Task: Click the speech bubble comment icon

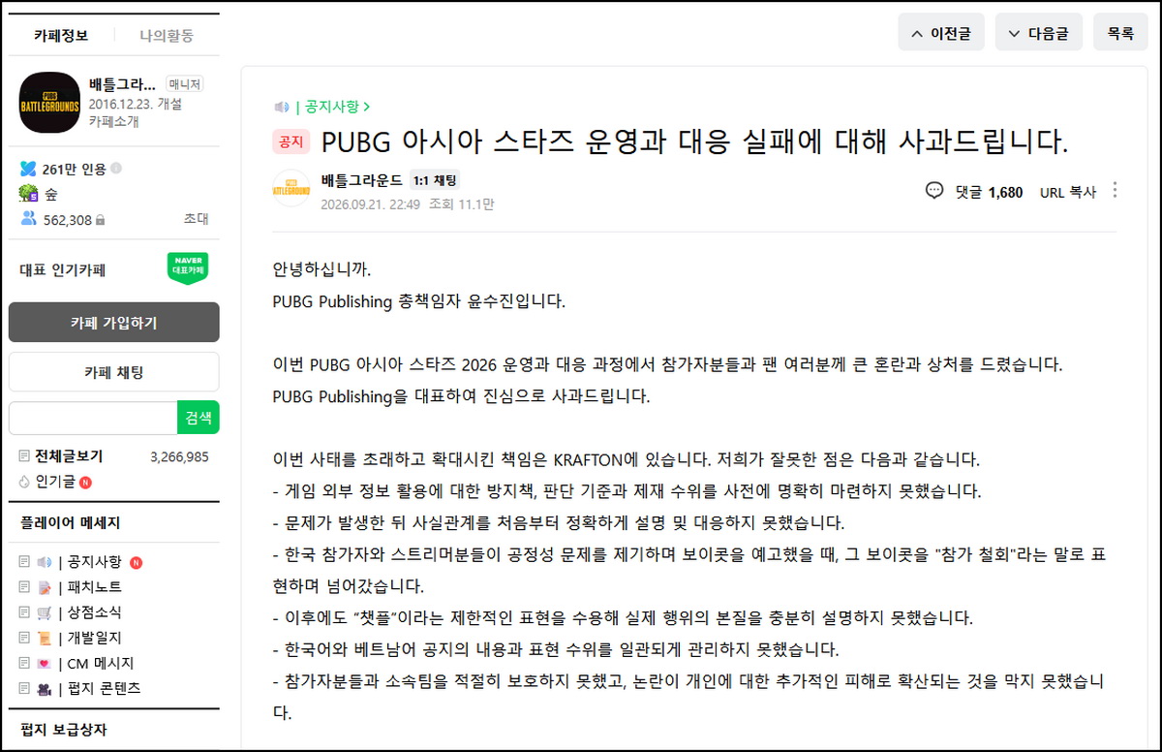Action: click(x=934, y=191)
